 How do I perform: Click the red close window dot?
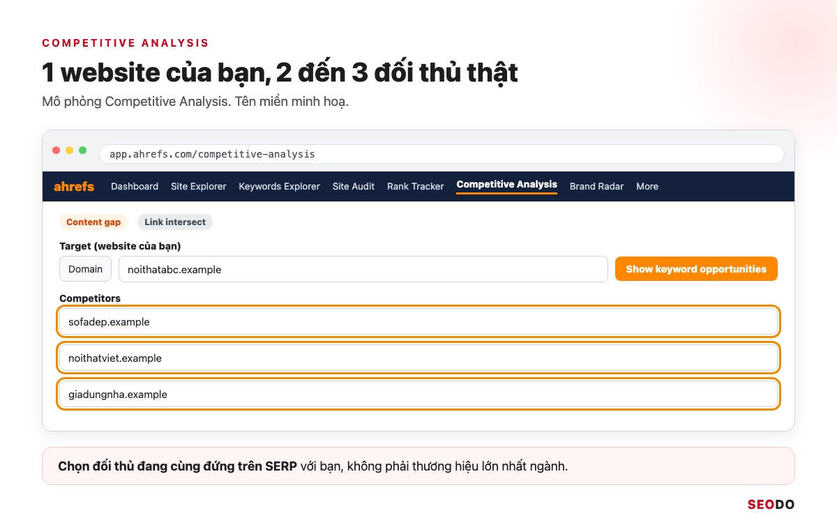pyautogui.click(x=56, y=151)
